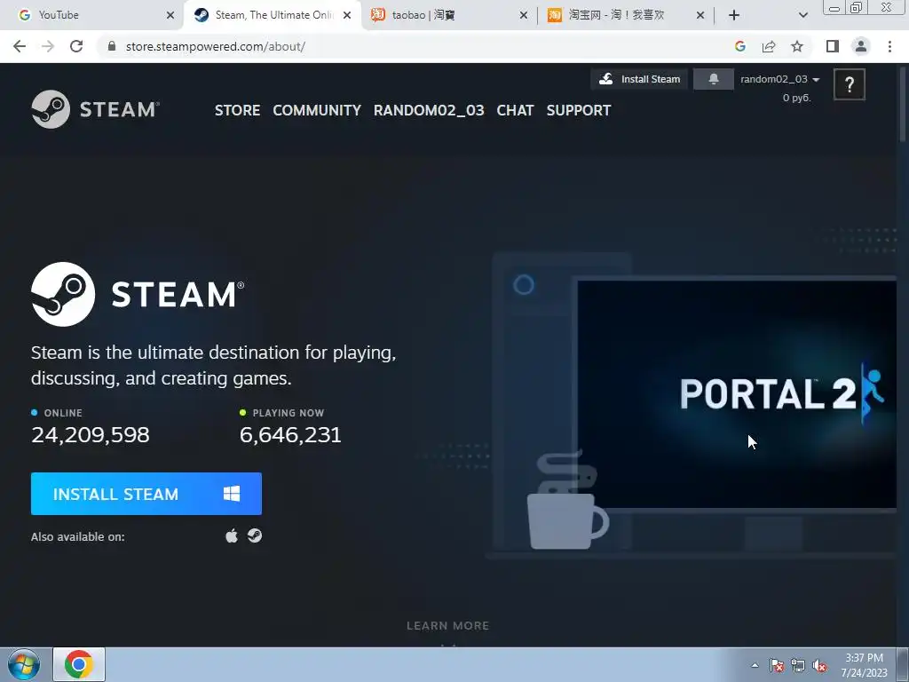Viewport: 909px width, 682px height.
Task: Reload the page
Action: [x=76, y=46]
